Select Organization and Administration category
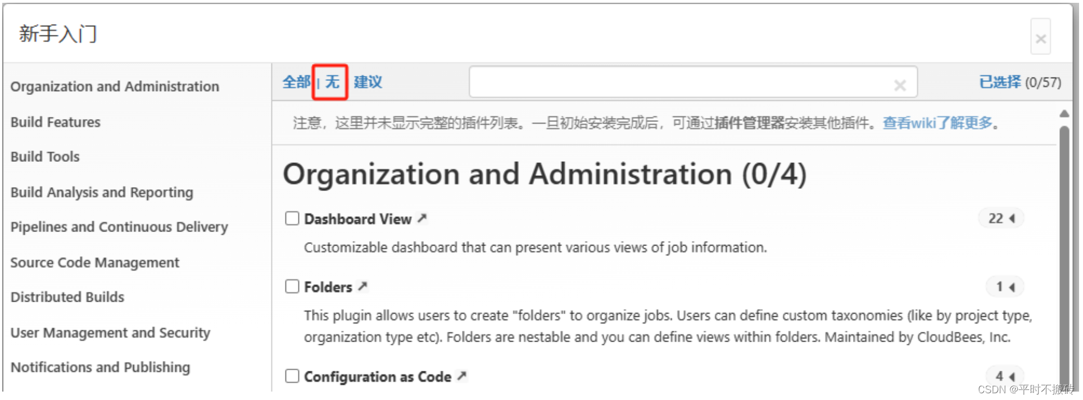 pyautogui.click(x=115, y=87)
